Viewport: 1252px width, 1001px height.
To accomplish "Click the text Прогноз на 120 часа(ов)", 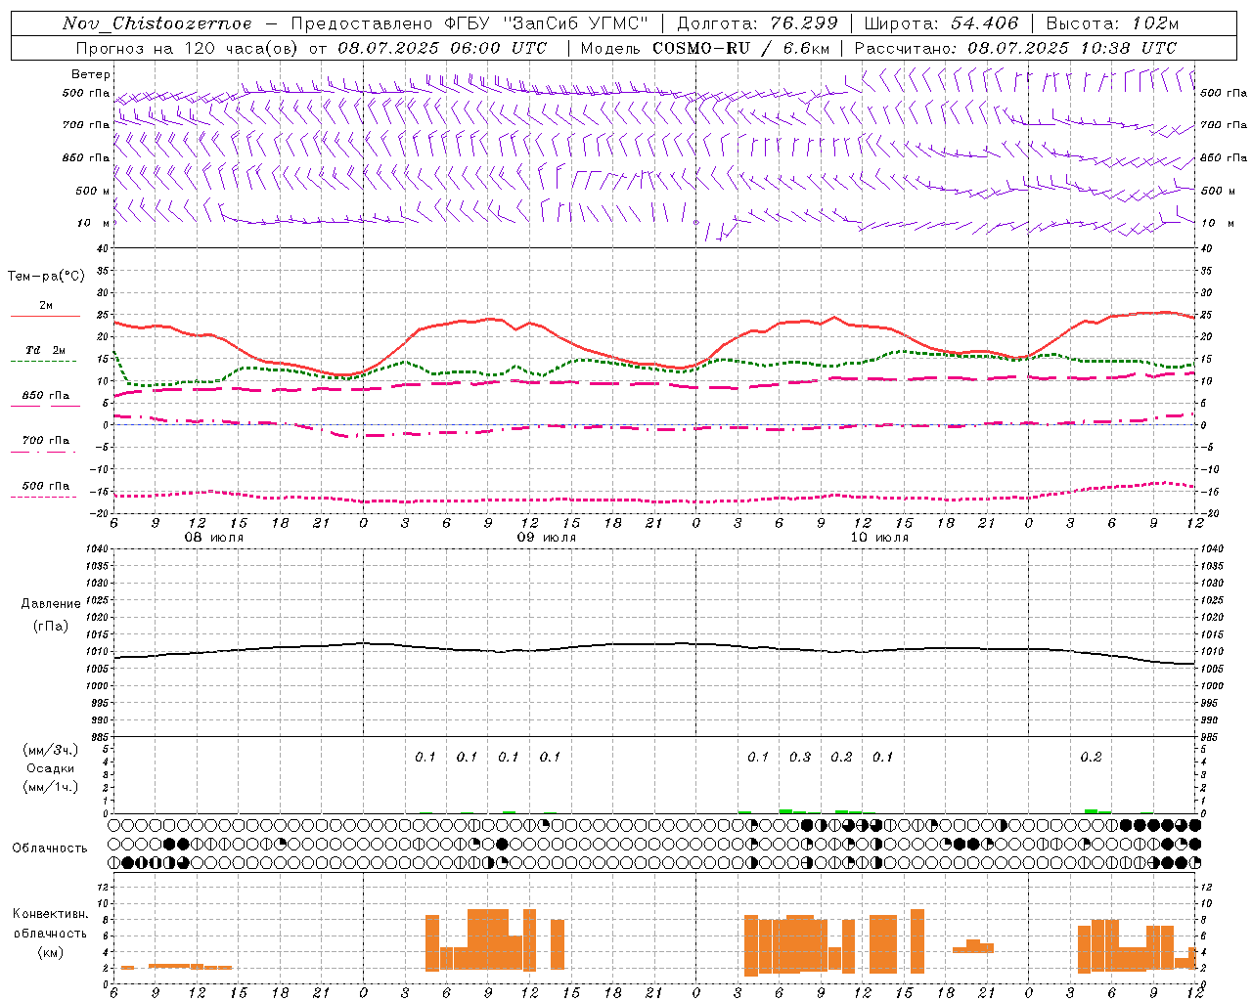I will click(x=188, y=48).
